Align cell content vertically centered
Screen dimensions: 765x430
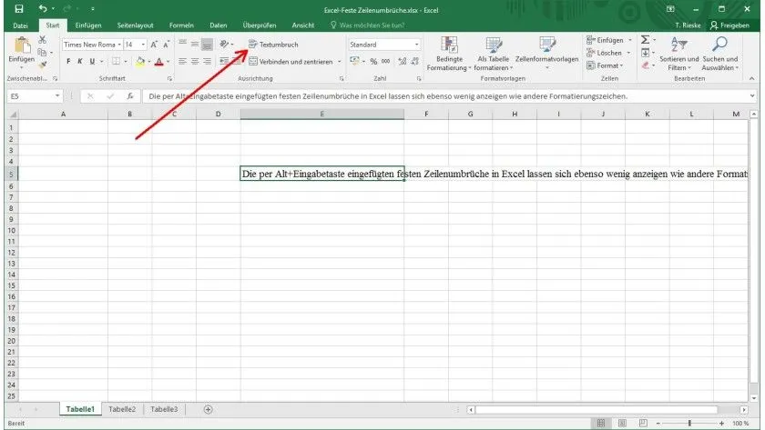(x=195, y=44)
